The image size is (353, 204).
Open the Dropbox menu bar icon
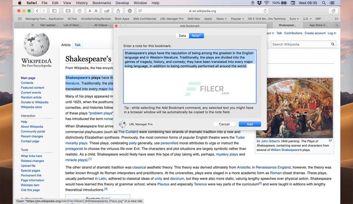(x=259, y=3)
